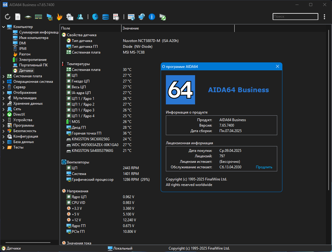Click the flame stability test icon
The height and width of the screenshot is (252, 332).
(60, 17)
